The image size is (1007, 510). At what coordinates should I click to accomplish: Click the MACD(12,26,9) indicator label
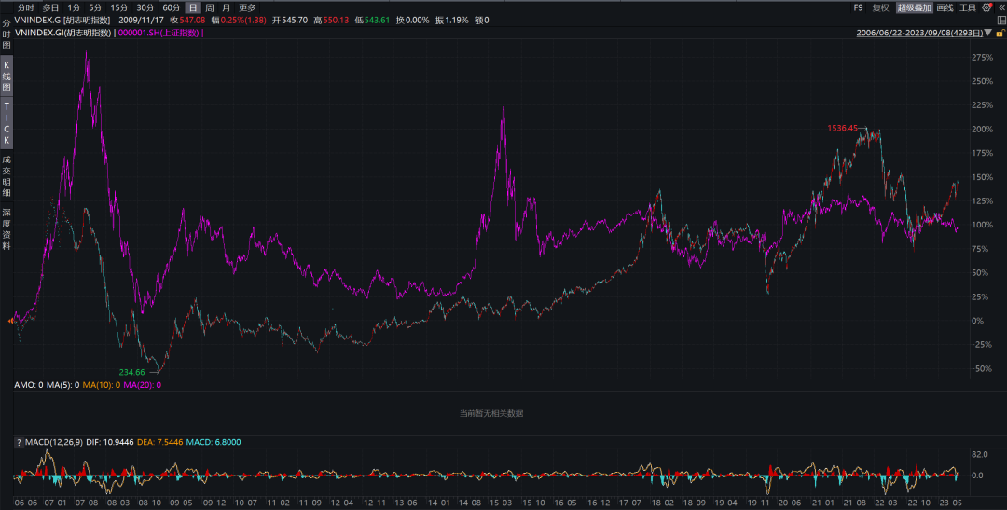[54, 442]
